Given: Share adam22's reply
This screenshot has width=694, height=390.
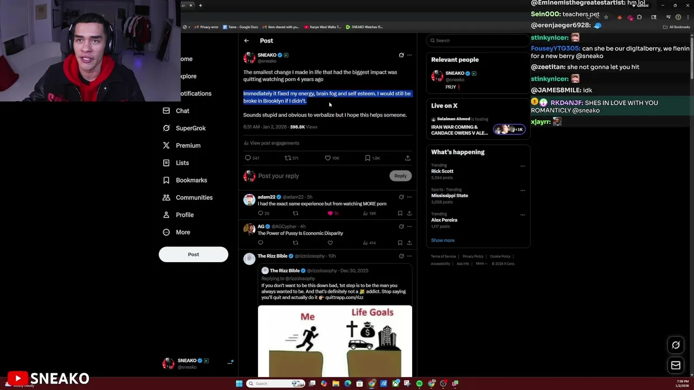Looking at the screenshot, I should pyautogui.click(x=409, y=213).
